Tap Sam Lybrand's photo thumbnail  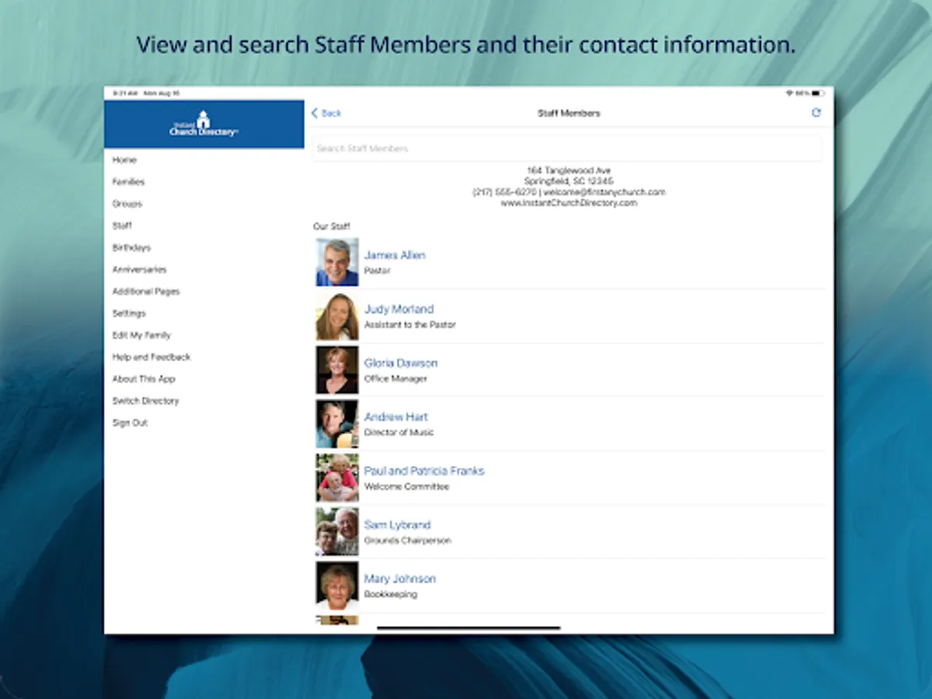click(337, 532)
